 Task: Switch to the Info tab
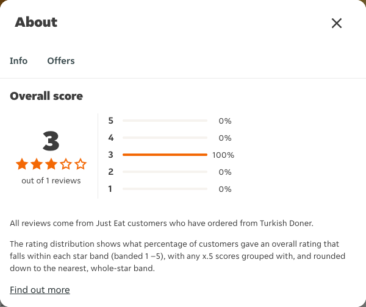point(18,61)
